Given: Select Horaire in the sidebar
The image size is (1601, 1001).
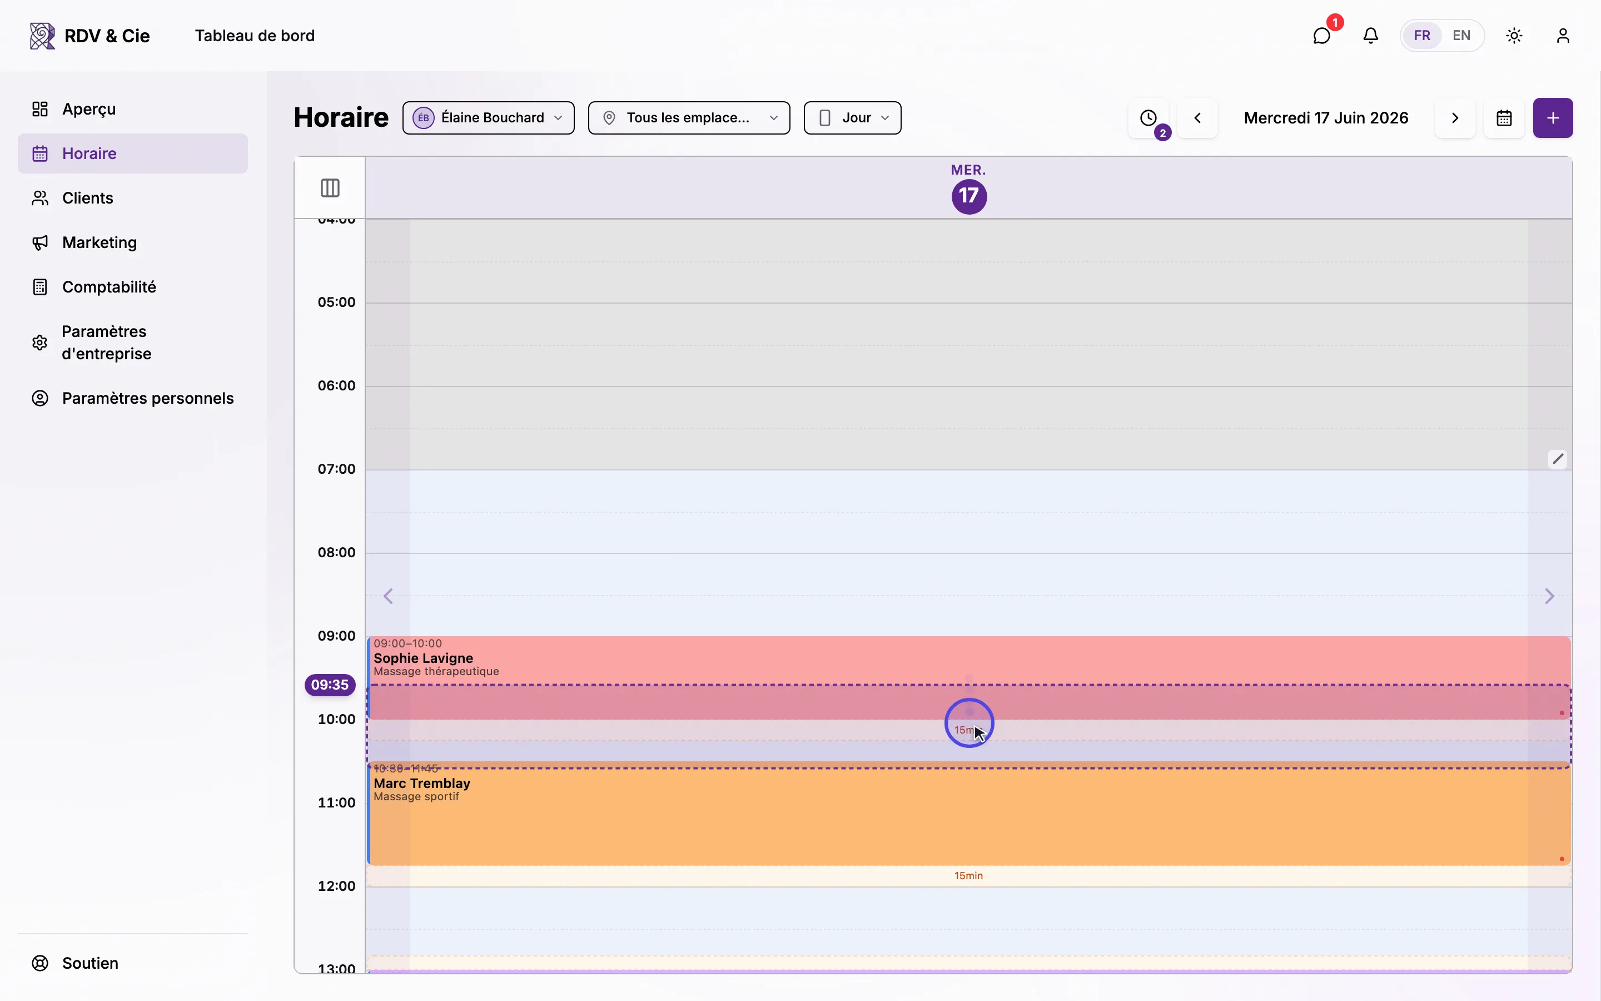Looking at the screenshot, I should pos(132,153).
